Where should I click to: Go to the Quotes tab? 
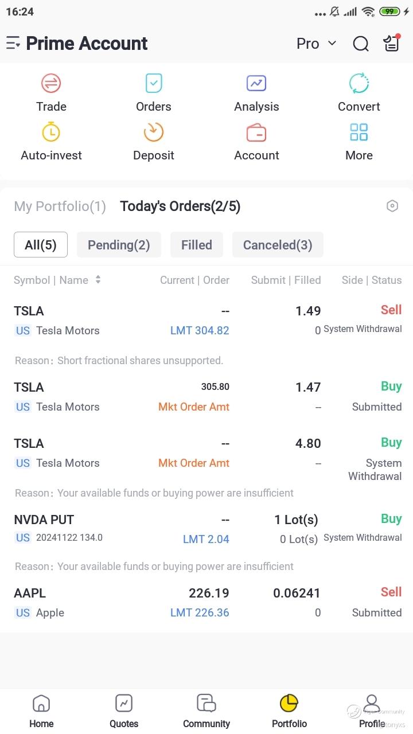pos(124,711)
